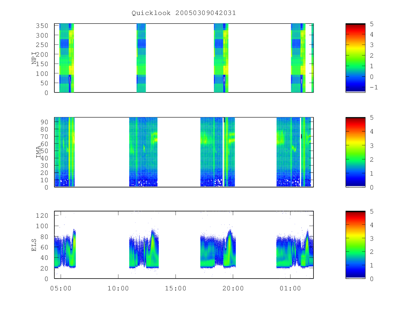Click the IMA color scale bar

pyautogui.click(x=355, y=152)
